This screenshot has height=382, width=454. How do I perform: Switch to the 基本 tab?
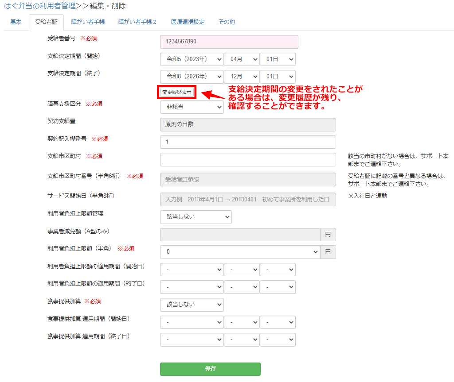pyautogui.click(x=16, y=22)
